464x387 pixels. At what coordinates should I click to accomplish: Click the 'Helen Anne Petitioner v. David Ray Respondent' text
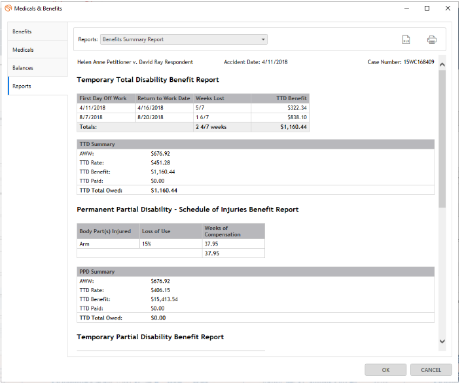click(x=135, y=62)
